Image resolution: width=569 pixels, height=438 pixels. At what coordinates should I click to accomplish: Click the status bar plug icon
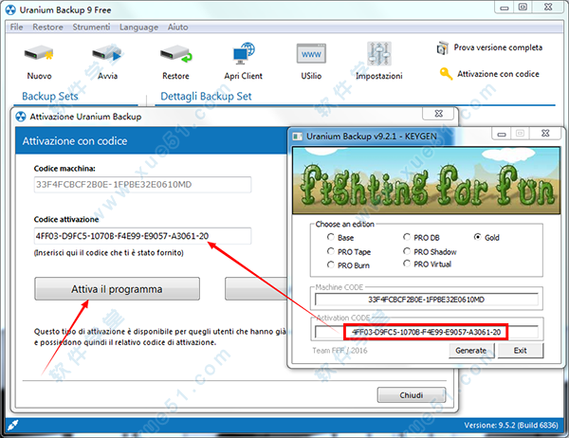click(x=12, y=425)
